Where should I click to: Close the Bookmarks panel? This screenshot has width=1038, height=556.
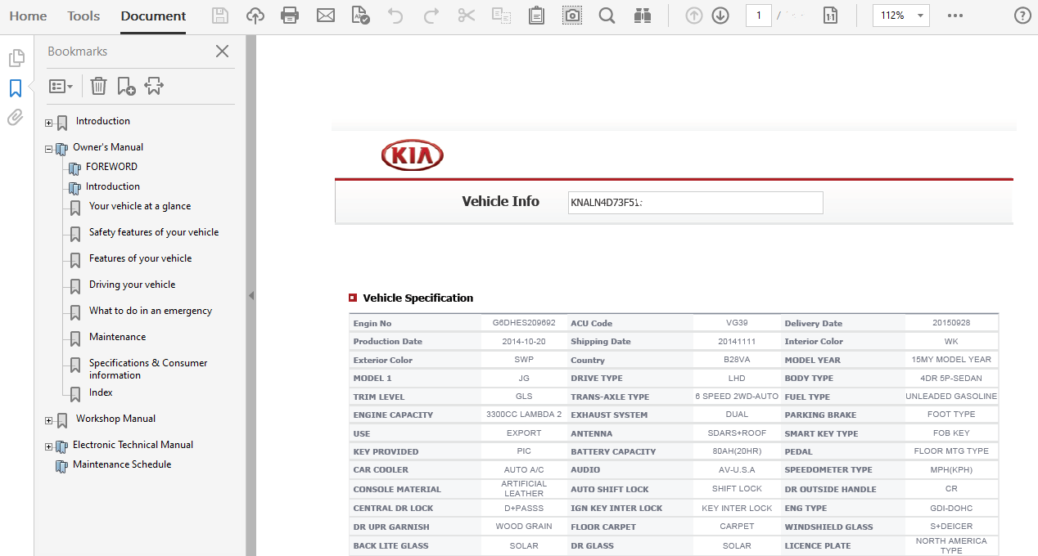222,52
